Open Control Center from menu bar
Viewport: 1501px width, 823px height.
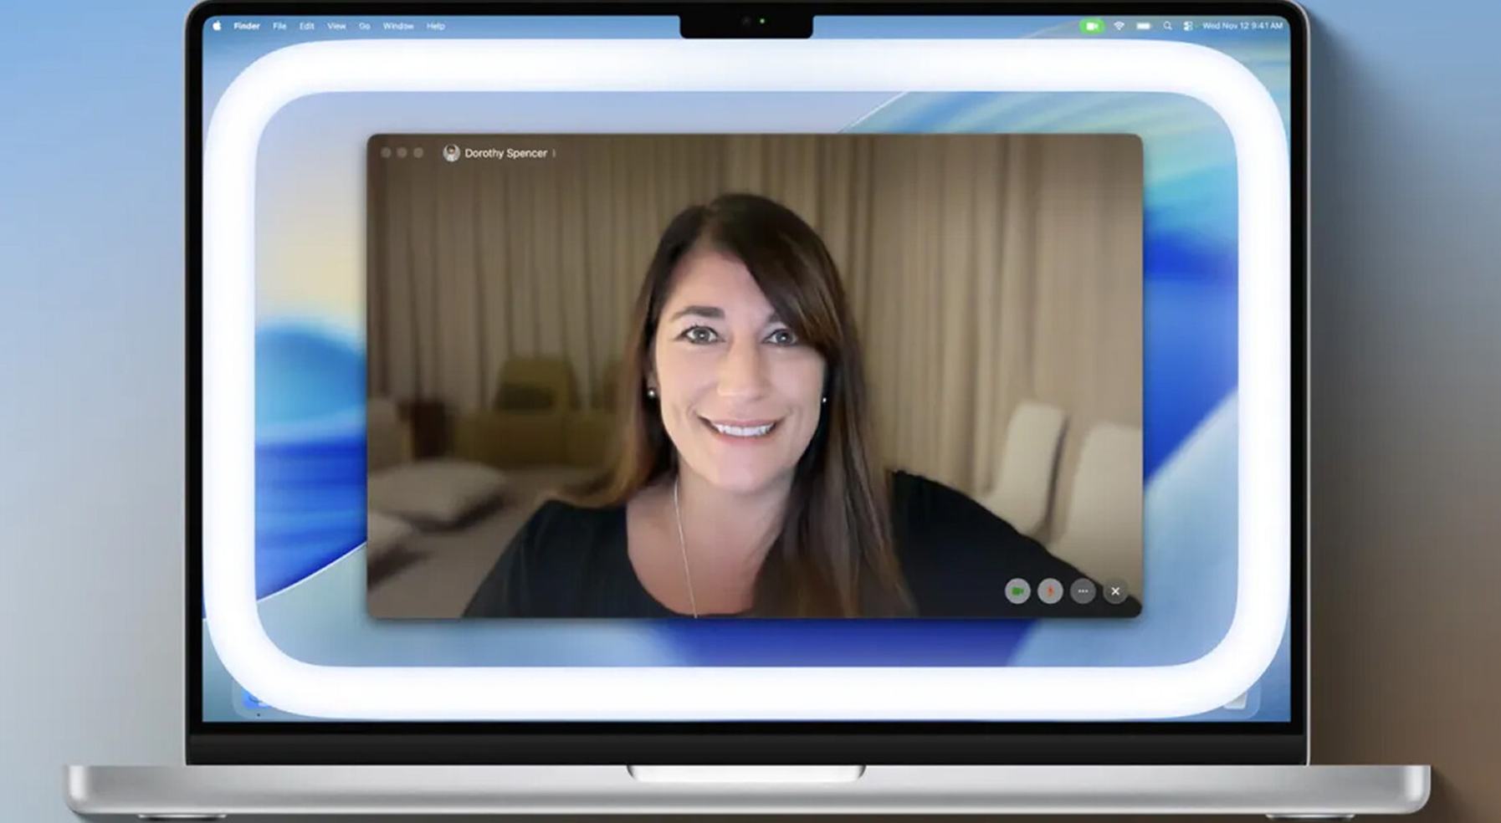pyautogui.click(x=1188, y=26)
